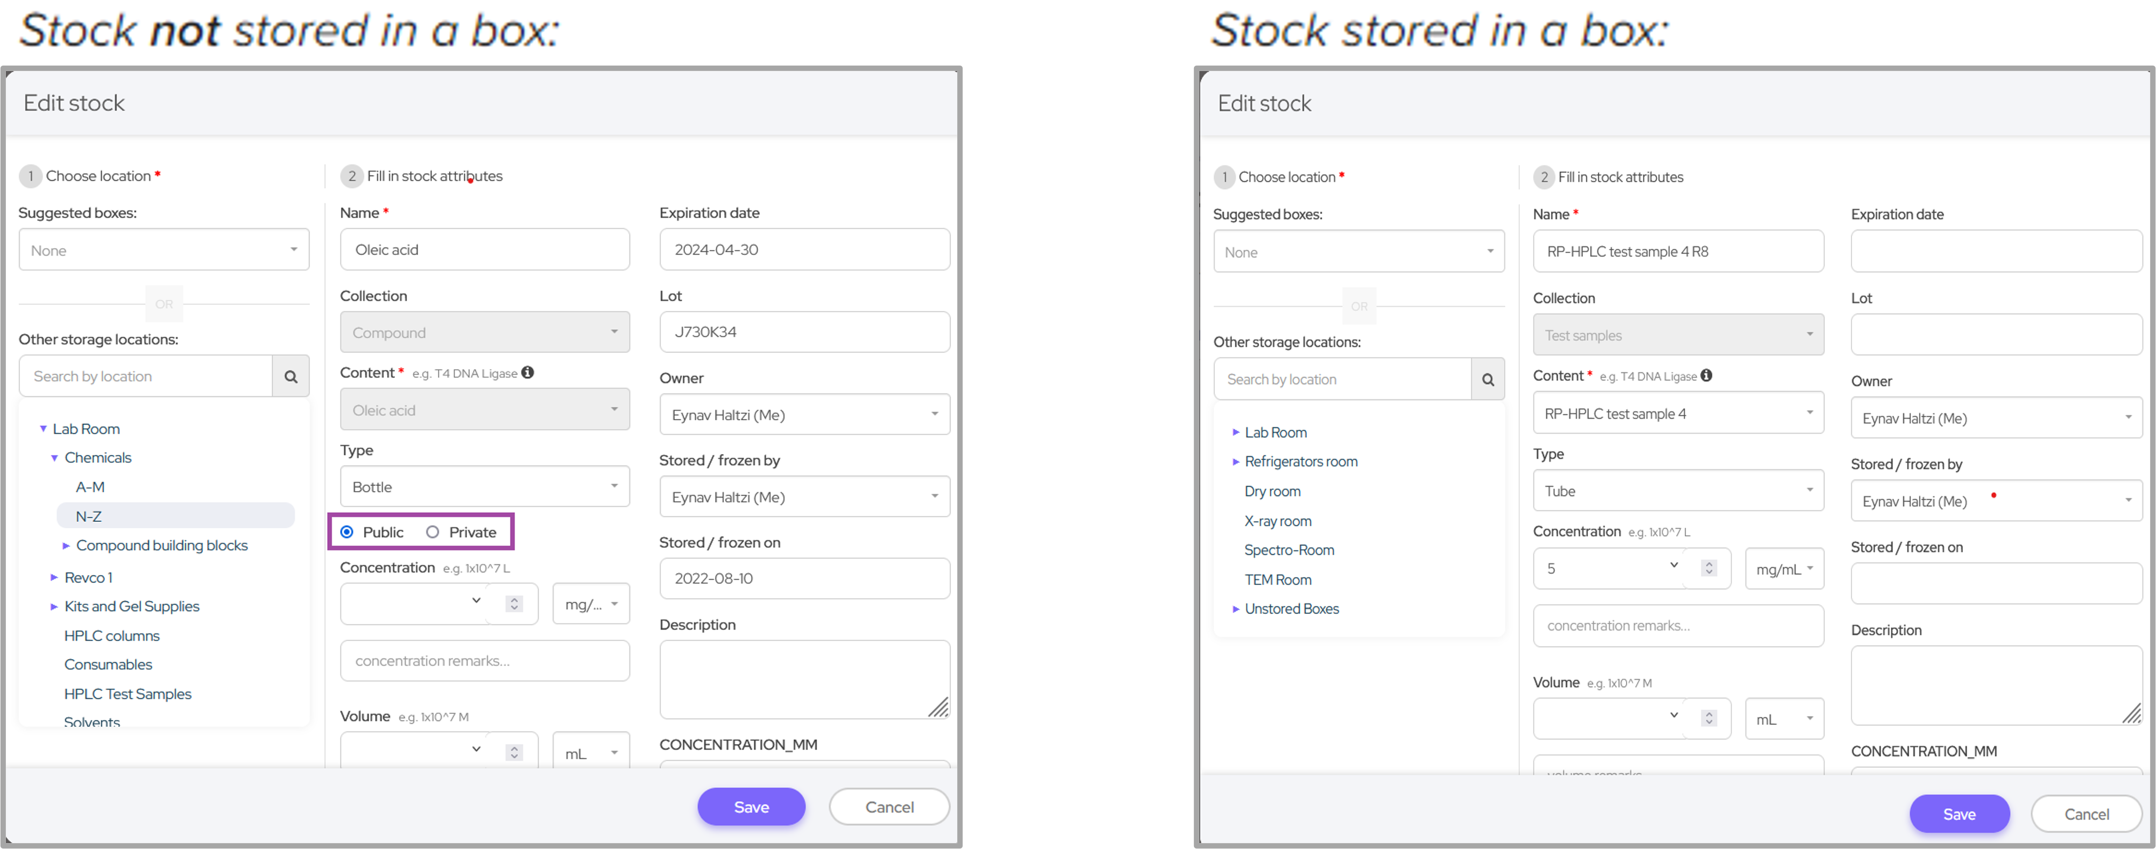
Task: Select the TEM Room location
Action: point(1277,580)
